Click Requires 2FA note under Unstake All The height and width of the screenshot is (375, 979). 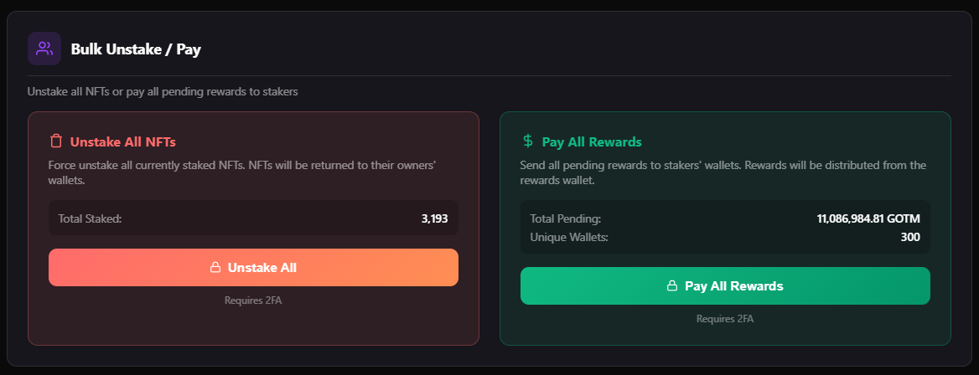[x=253, y=301]
